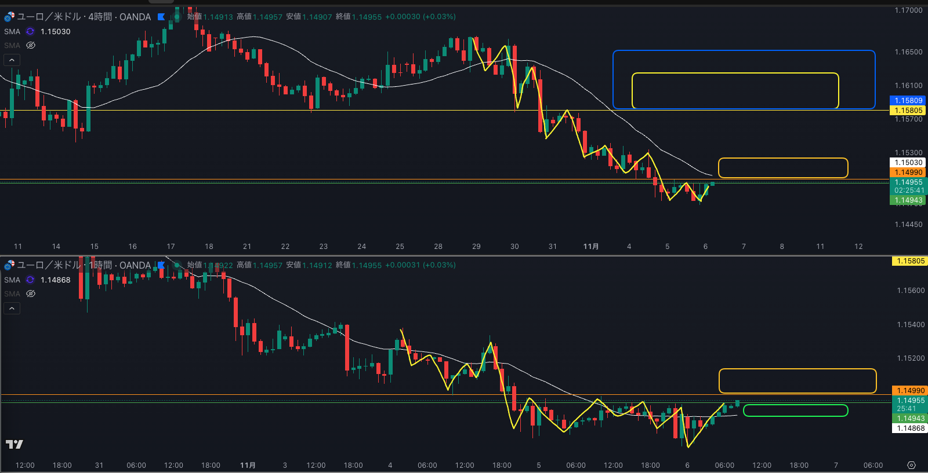Click the orange 1.14990 price label on top chart
This screenshot has width=928, height=473.
click(x=908, y=172)
